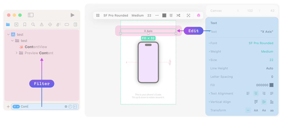The height and width of the screenshot is (120, 283).
Task: Click the focus frame icon in toolbar
Action: click(x=188, y=15)
